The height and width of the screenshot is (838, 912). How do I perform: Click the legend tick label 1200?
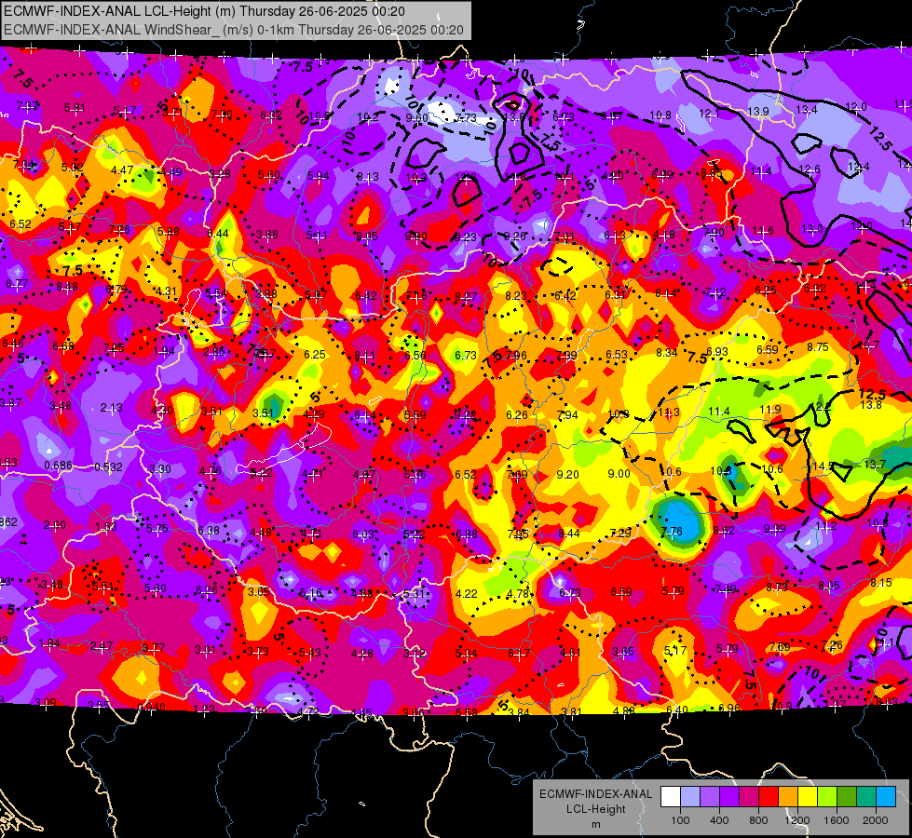(x=796, y=820)
